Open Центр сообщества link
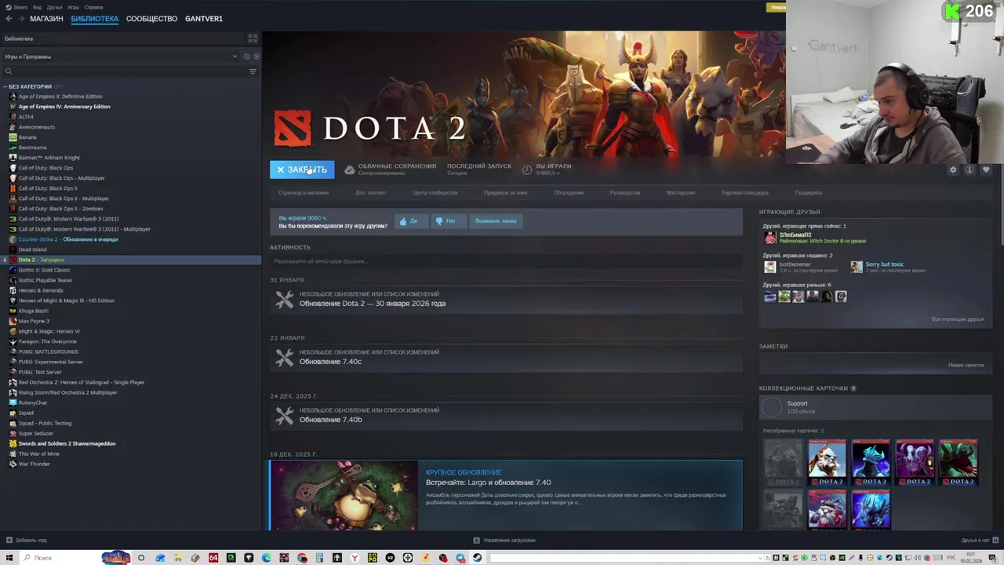The height and width of the screenshot is (565, 1004). point(435,192)
